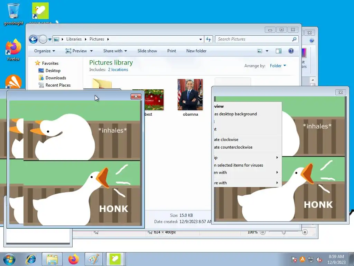354x266 pixels.
Task: Choose Rotate counterclockwise in context menu
Action: [248, 147]
